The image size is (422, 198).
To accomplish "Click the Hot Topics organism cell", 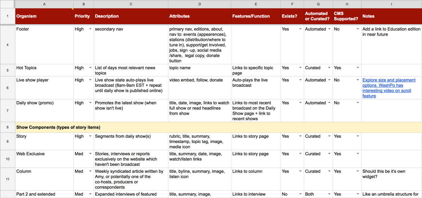I will pyautogui.click(x=44, y=70).
